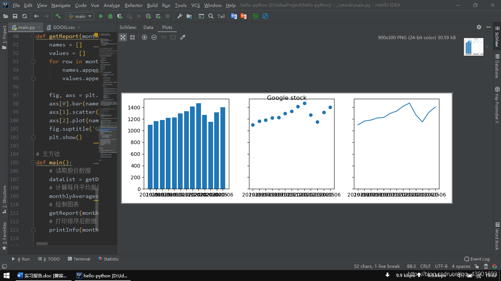This screenshot has height=281, width=501.
Task: Open the Navigate menu
Action: [x=61, y=5]
